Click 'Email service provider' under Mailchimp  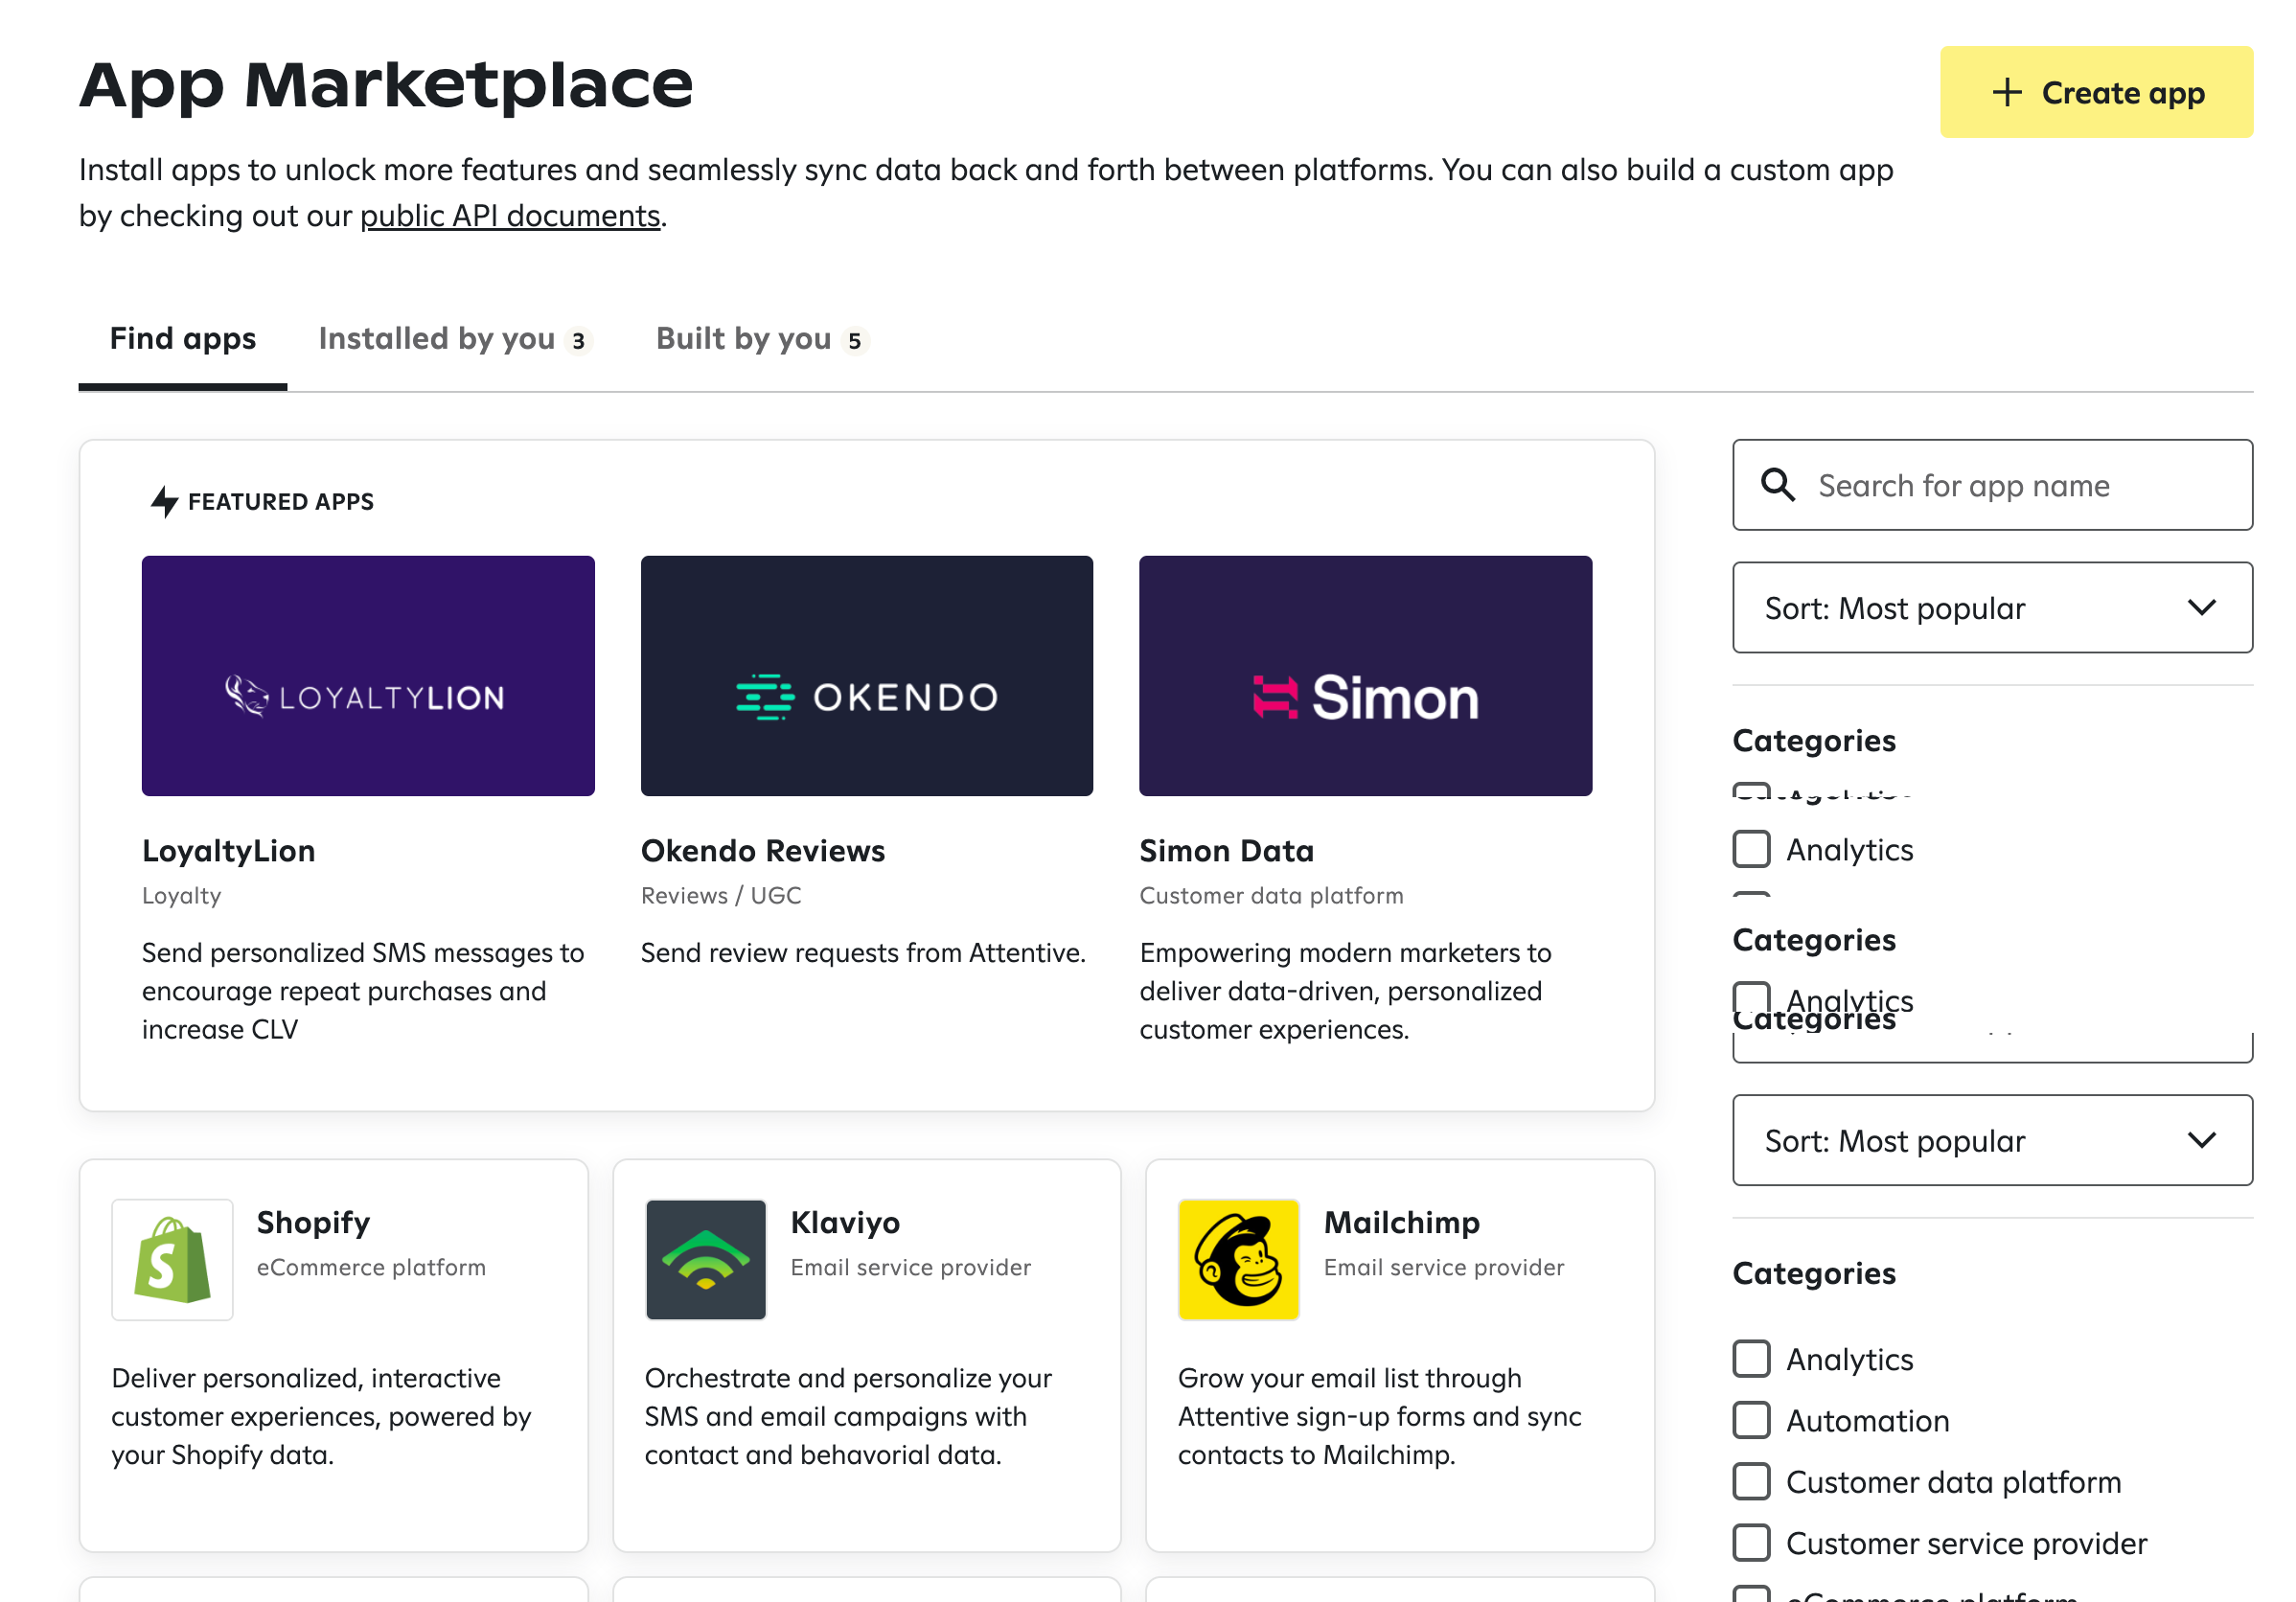tap(1444, 1268)
